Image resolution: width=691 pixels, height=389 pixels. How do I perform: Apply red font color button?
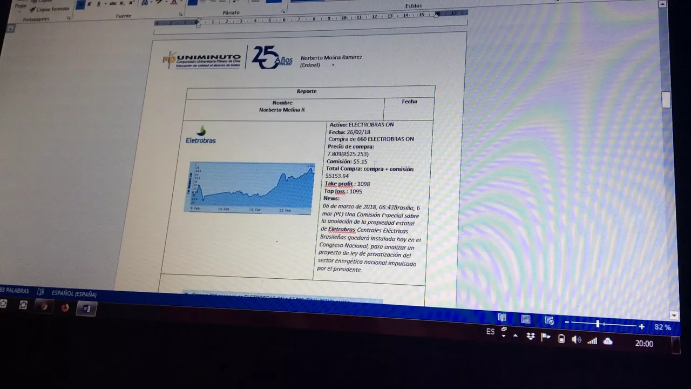[174, 3]
